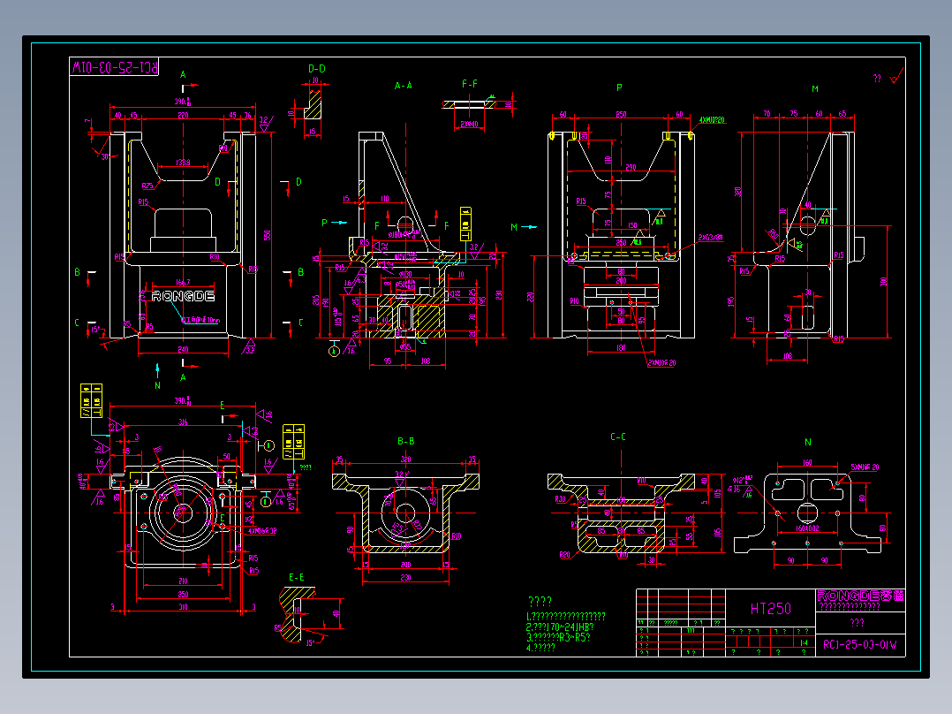Click the scale field 1:4 in title block

tap(804, 643)
